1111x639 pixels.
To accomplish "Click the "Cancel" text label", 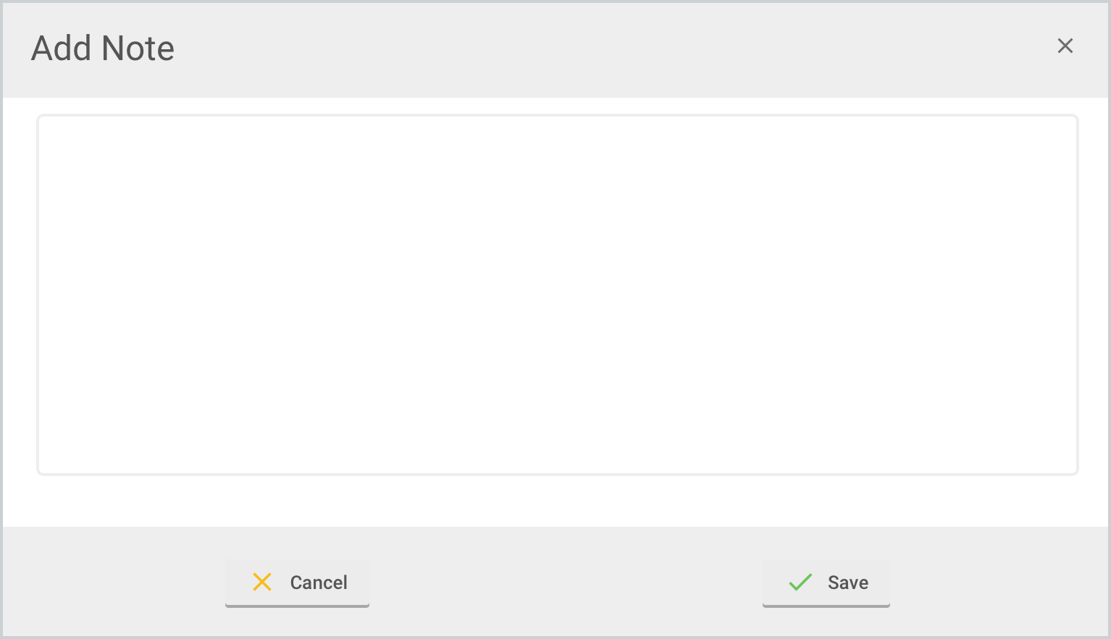I will pyautogui.click(x=319, y=582).
